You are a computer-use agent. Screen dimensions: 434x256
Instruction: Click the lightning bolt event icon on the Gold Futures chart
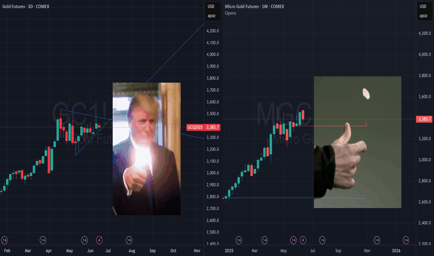click(99, 240)
